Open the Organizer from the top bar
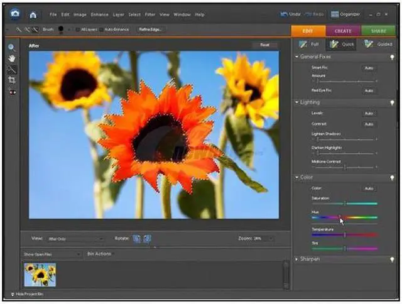 (345, 14)
